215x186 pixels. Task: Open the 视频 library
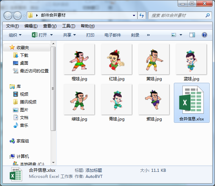(x=21, y=94)
